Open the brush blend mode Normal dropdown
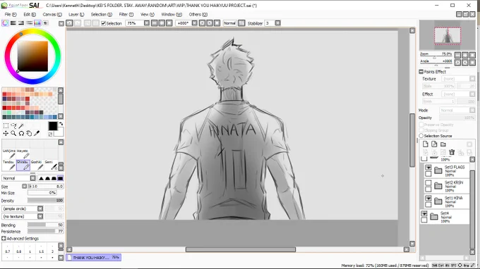 [32, 178]
